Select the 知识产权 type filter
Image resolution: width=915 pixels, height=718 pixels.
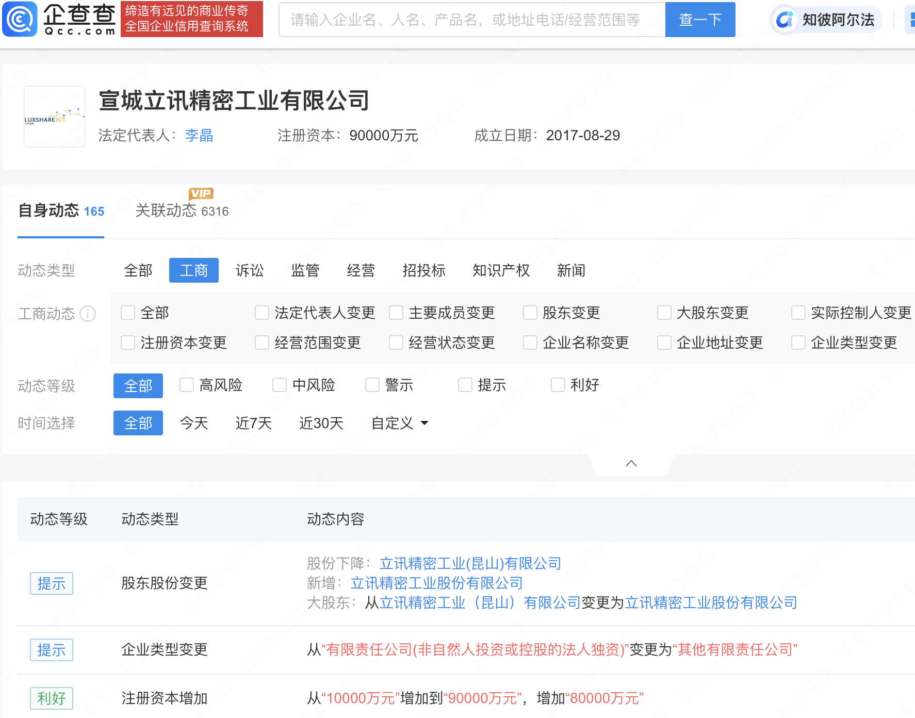click(x=501, y=270)
